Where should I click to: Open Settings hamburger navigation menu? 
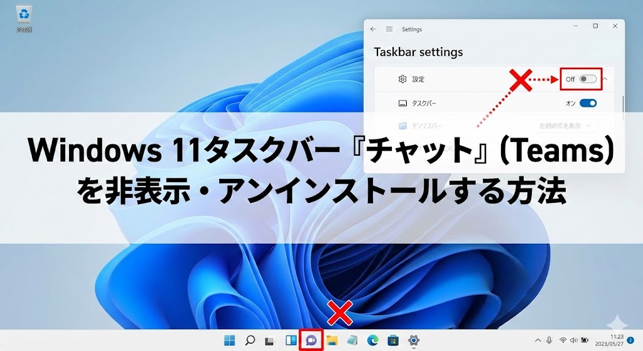tap(389, 30)
